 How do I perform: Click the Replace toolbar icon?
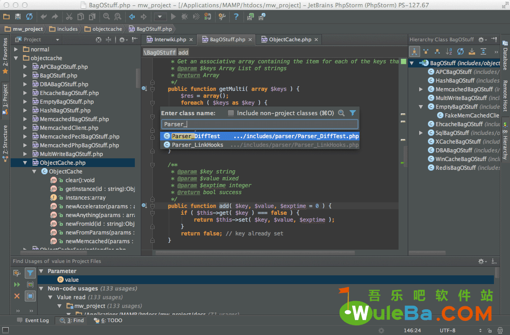[118, 17]
